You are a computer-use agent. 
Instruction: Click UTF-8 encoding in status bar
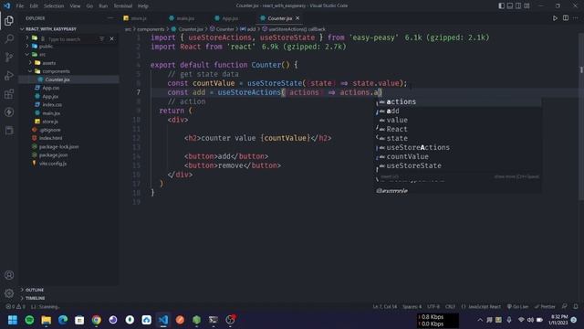pyautogui.click(x=433, y=307)
